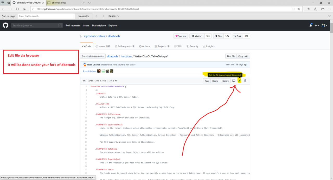Open the Jason Chester author link

click(93, 64)
